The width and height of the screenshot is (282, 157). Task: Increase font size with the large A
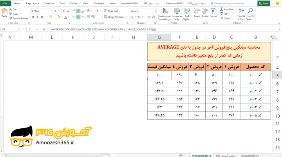point(64,11)
